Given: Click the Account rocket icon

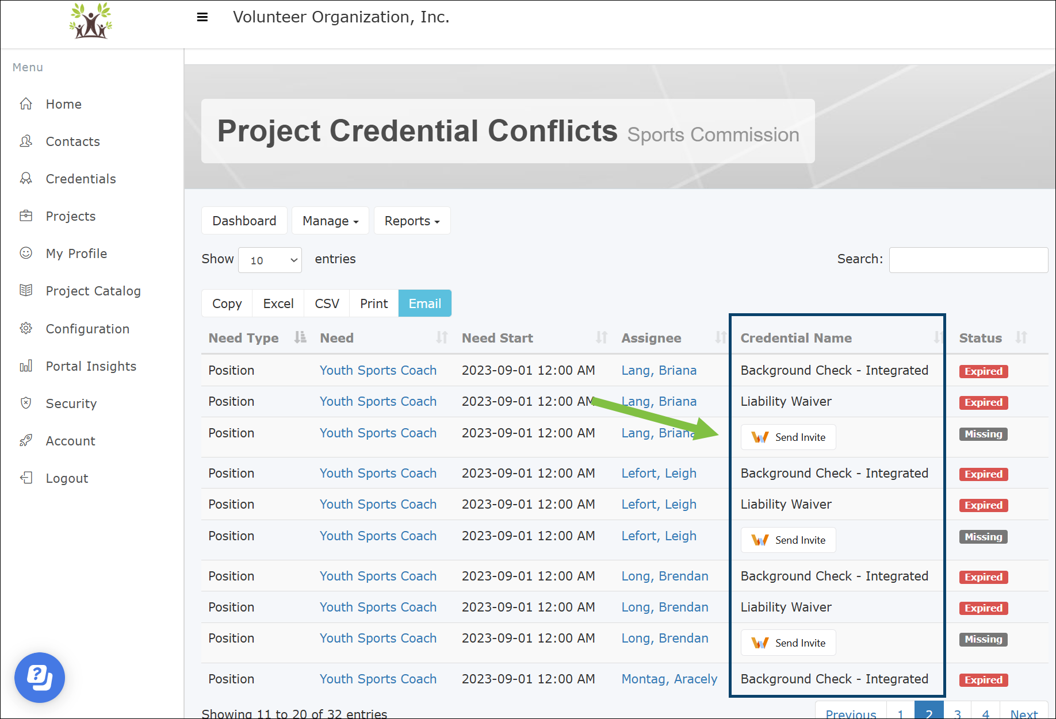Looking at the screenshot, I should point(26,441).
